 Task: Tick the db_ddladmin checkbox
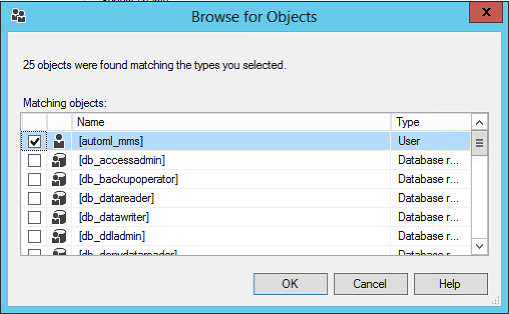(x=35, y=236)
